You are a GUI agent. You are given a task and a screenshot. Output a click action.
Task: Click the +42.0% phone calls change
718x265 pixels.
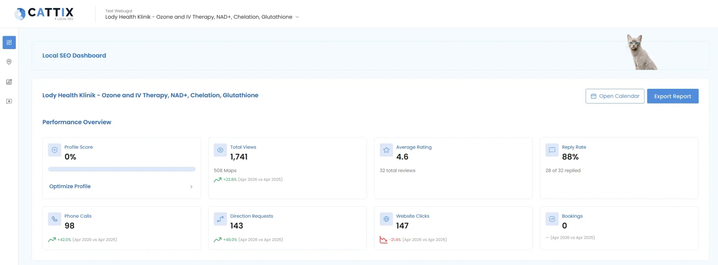pyautogui.click(x=64, y=240)
